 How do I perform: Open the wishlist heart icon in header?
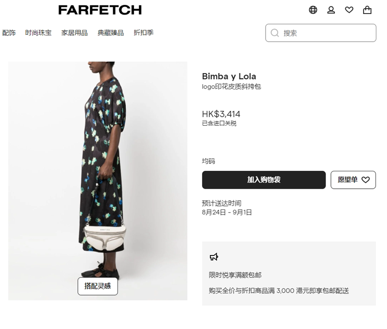(x=349, y=10)
